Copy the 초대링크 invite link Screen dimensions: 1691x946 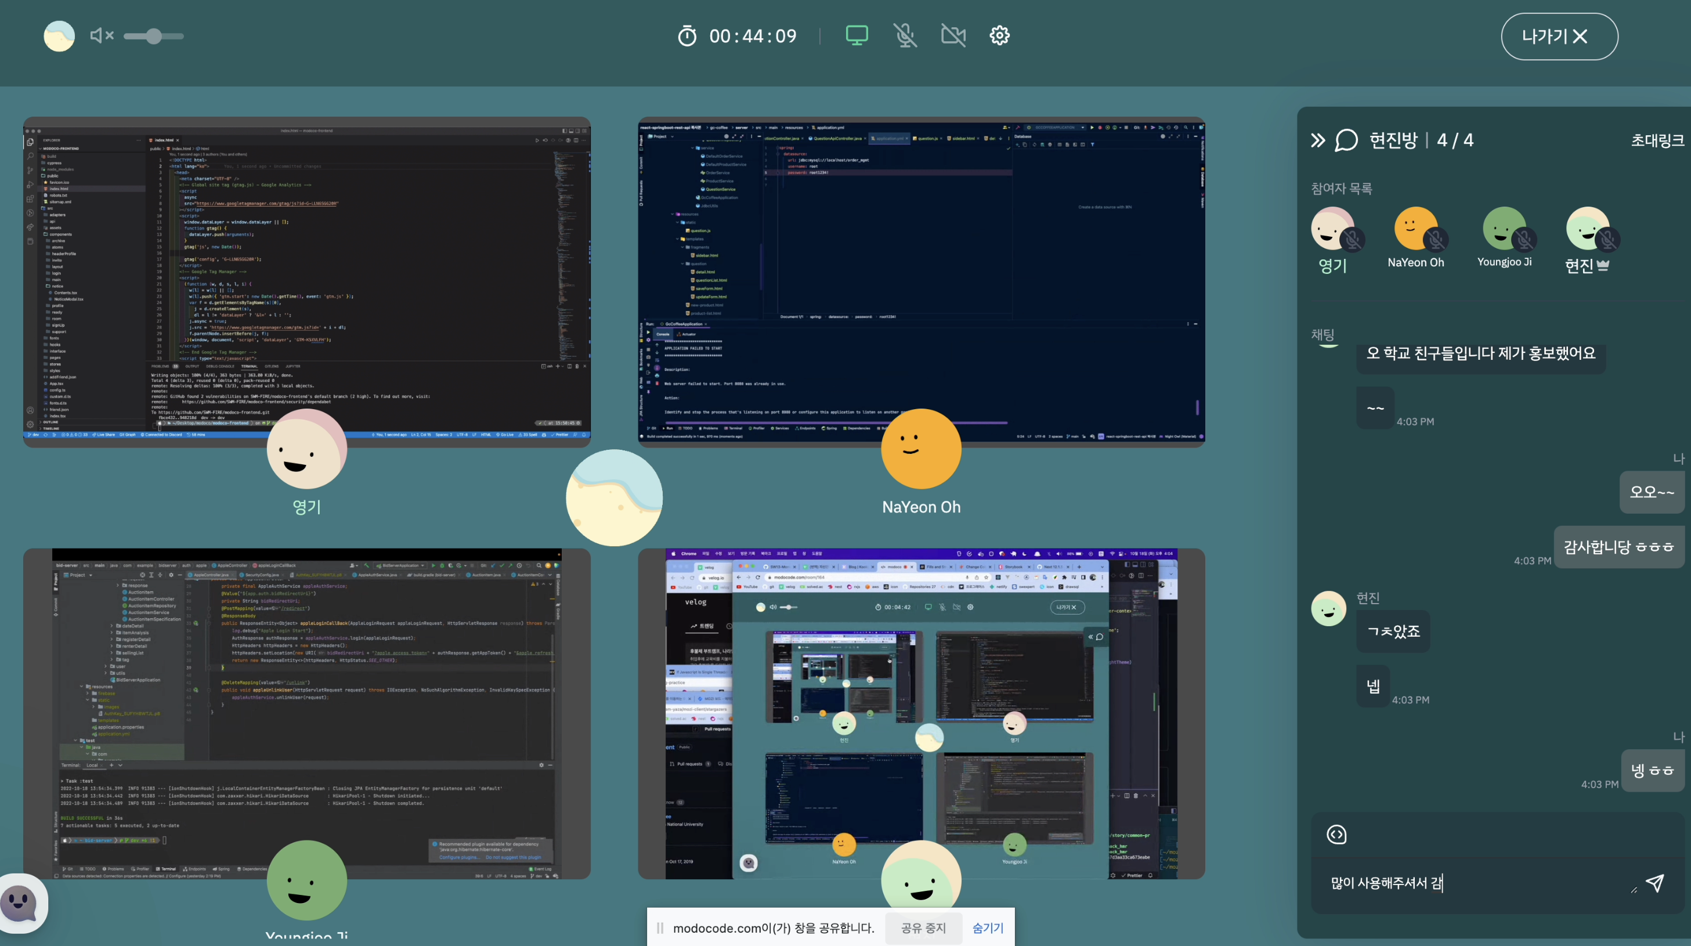(1657, 140)
